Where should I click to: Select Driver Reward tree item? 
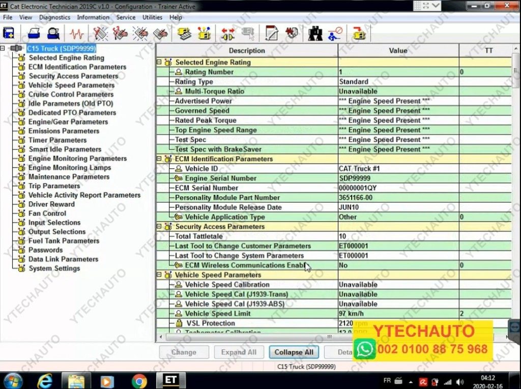pos(51,204)
